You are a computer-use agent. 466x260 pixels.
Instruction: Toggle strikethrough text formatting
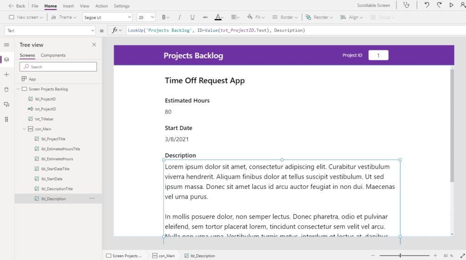click(205, 17)
